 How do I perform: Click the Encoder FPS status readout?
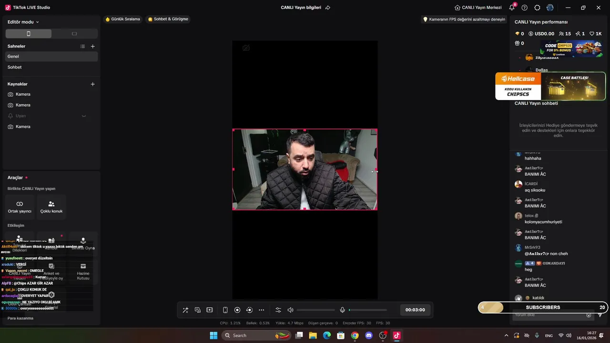click(x=357, y=323)
